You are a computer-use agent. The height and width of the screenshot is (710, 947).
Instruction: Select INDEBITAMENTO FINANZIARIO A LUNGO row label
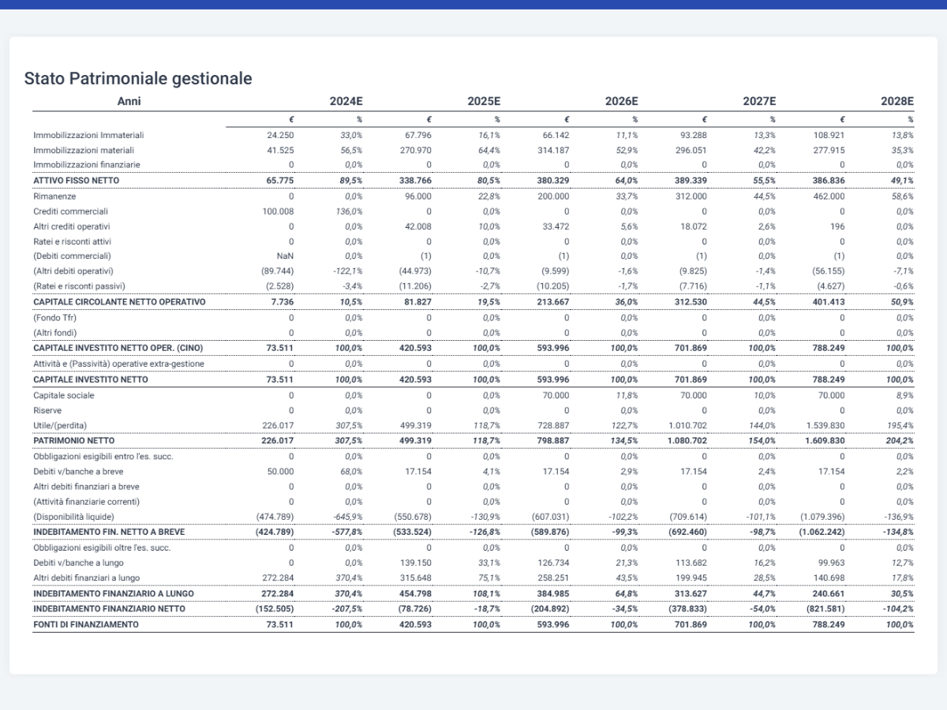(x=114, y=593)
